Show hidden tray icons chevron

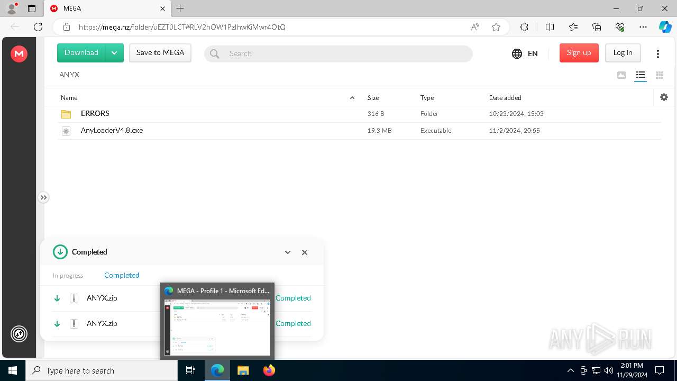coord(570,370)
